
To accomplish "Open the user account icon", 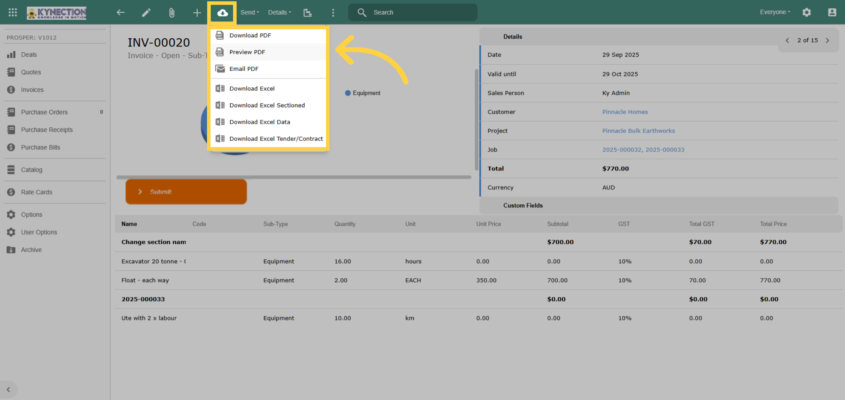I will [832, 12].
